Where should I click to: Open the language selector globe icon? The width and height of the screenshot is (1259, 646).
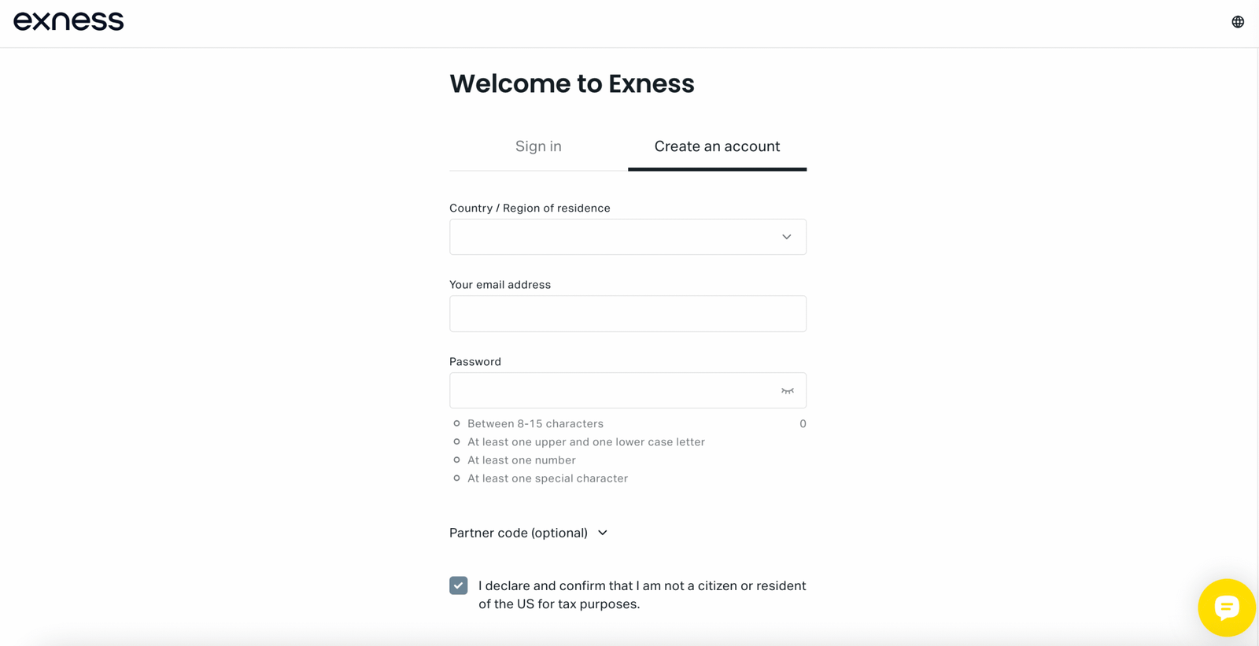pyautogui.click(x=1238, y=21)
